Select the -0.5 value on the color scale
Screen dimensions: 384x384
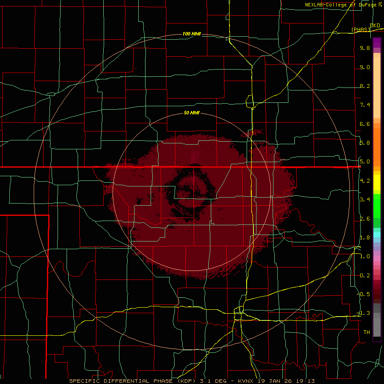point(364,294)
